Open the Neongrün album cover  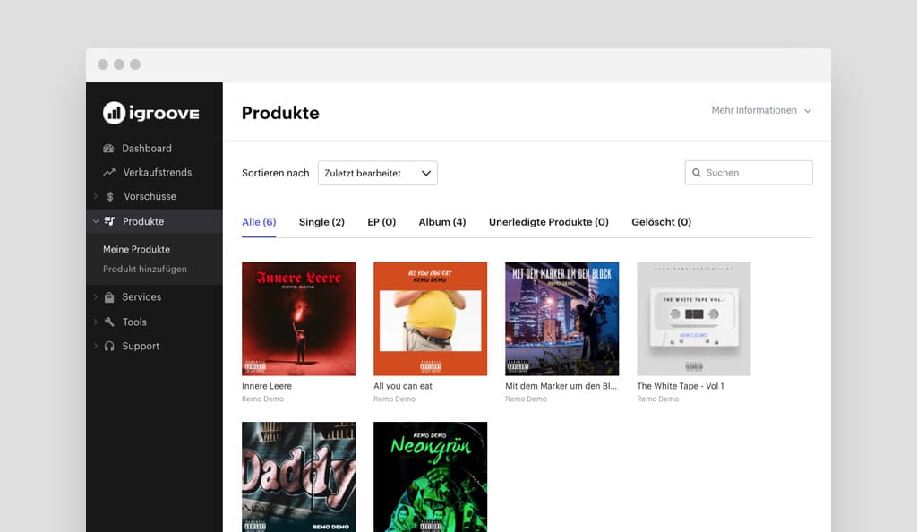(431, 477)
